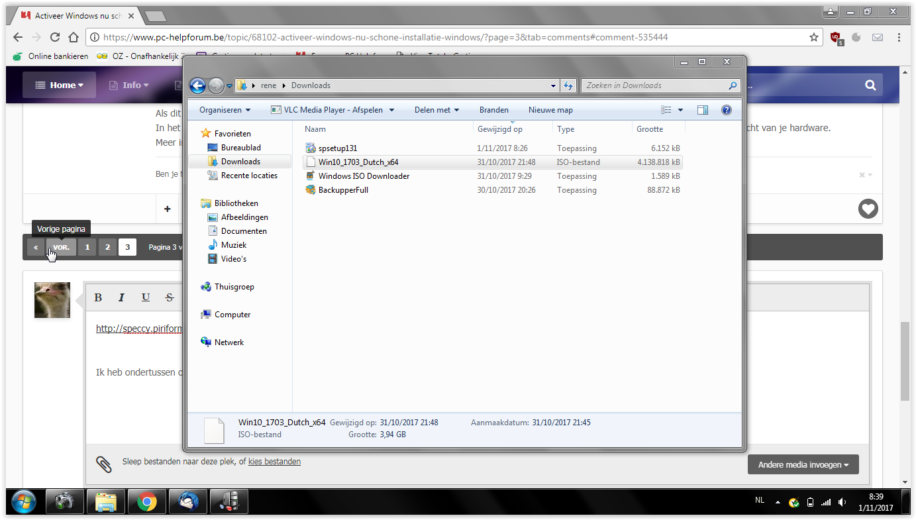Image resolution: width=916 pixels, height=520 pixels.
Task: Click the rene breadcrumb in address bar
Action: pos(268,85)
